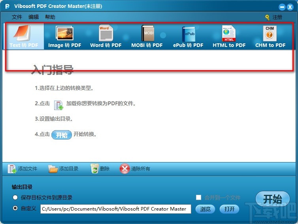This screenshot has height=224, width=298.
Task: Click the Vibosoft app logo in title bar
Action: point(8,6)
